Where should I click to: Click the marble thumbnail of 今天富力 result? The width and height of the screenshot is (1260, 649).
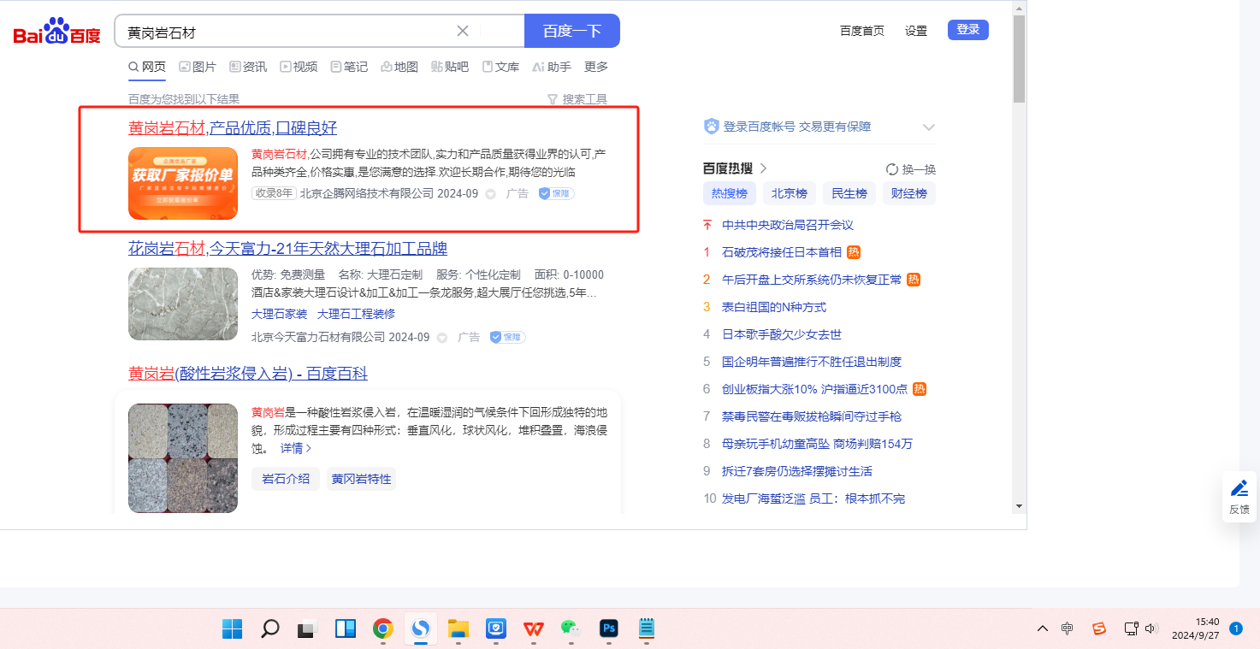(183, 304)
